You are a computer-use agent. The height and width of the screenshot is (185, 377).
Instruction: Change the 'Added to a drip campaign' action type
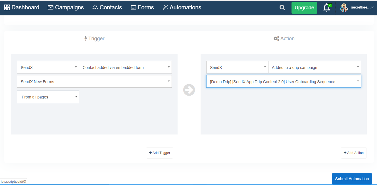(x=314, y=67)
